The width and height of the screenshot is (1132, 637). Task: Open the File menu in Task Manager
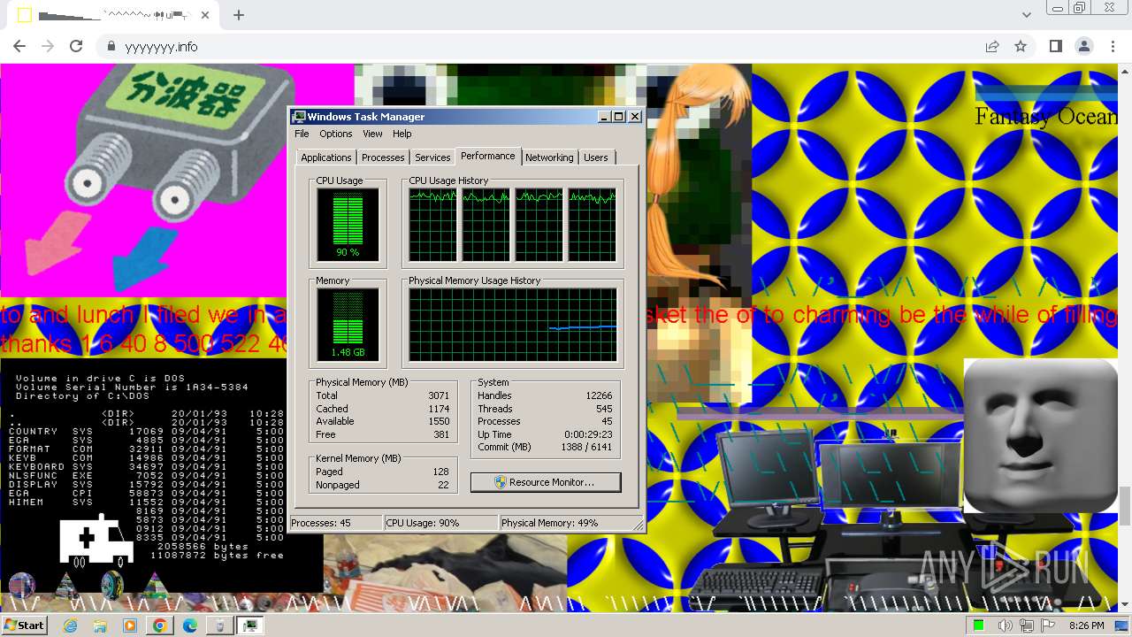(302, 134)
